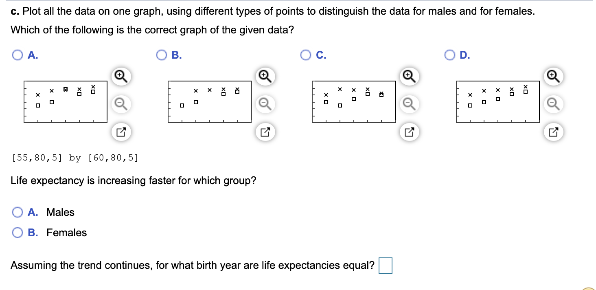Zoom out on graph B
Screen dimensions: 596x290
(265, 104)
